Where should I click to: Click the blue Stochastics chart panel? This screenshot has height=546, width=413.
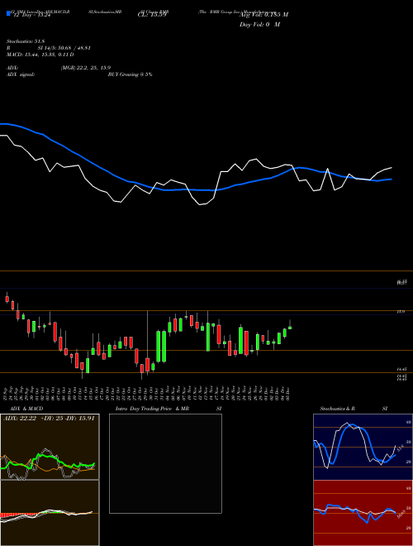coord(363,447)
